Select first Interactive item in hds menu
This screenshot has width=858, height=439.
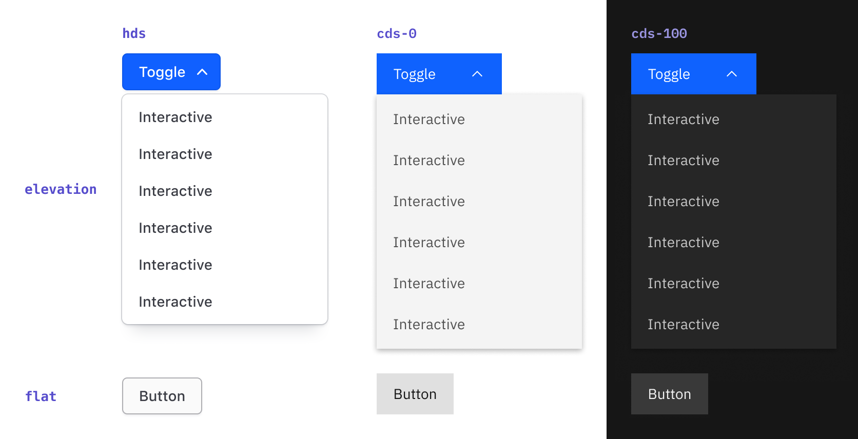(225, 117)
